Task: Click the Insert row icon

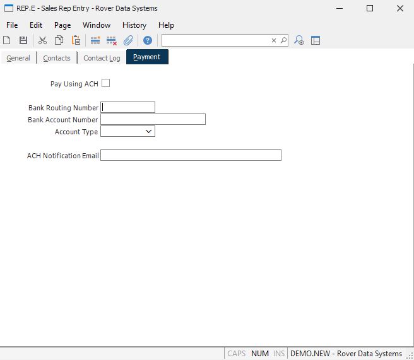Action: point(95,40)
